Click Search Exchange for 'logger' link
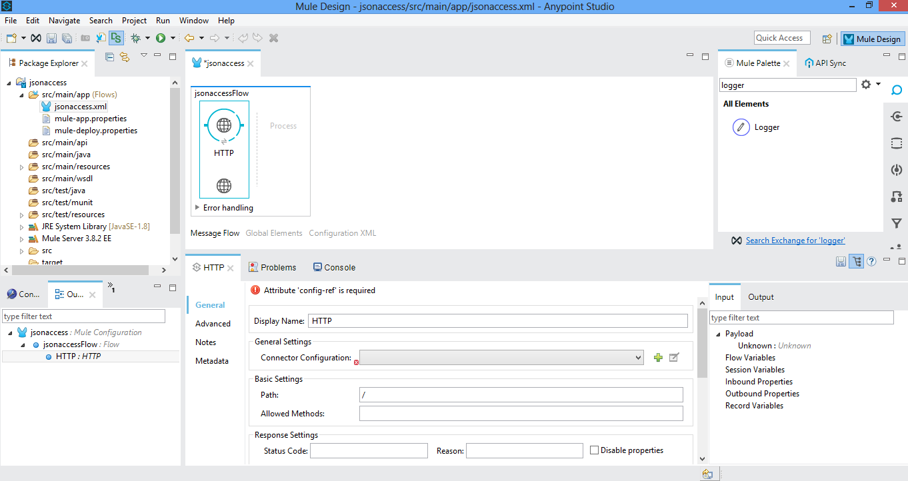 click(x=795, y=240)
